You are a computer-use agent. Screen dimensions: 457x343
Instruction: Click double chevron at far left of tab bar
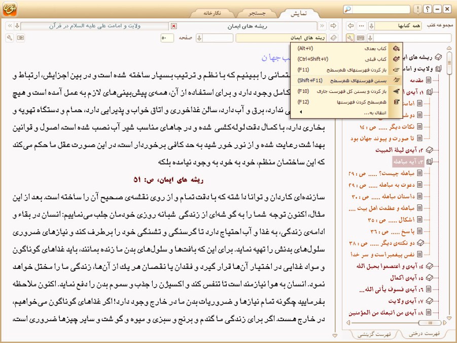click(x=10, y=26)
